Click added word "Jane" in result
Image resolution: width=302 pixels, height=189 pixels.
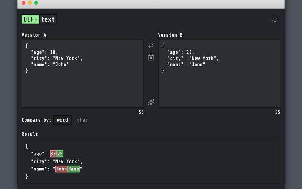[74, 169]
